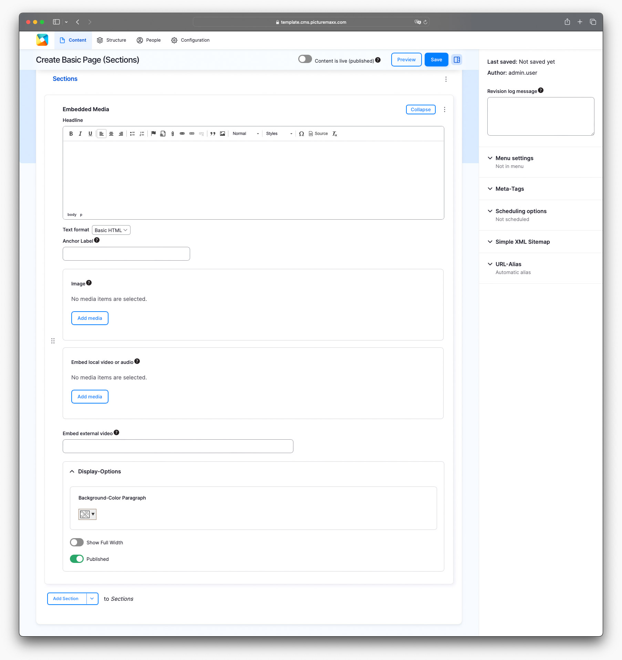Toggle the sidebar panel icon next to Save
Image resolution: width=622 pixels, height=660 pixels.
coord(457,60)
